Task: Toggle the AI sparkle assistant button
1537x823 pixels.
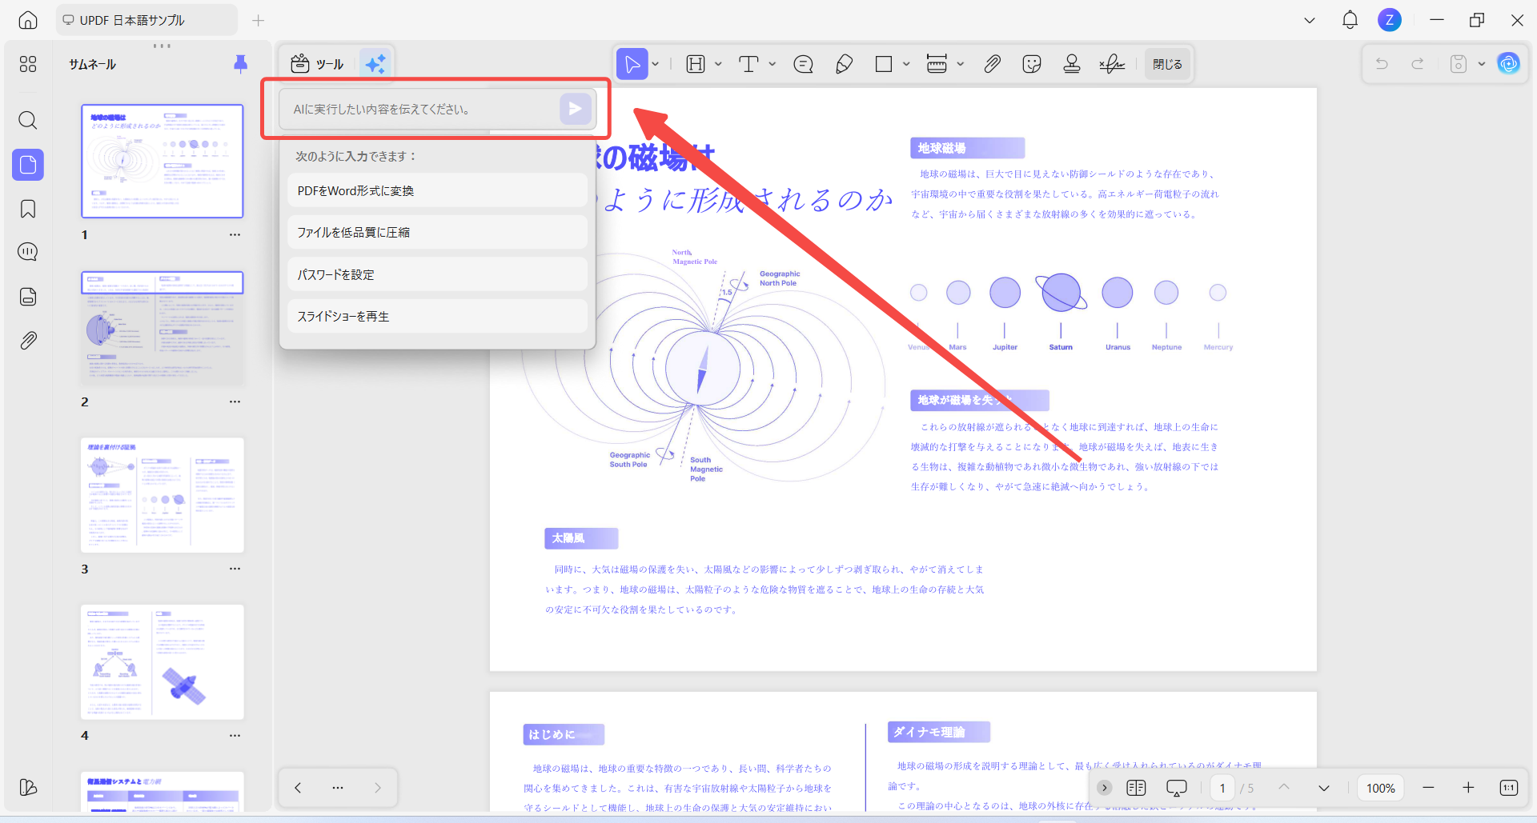Action: pos(375,64)
